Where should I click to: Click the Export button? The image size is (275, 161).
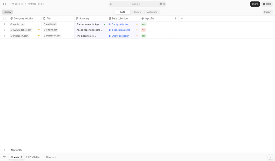(268, 12)
